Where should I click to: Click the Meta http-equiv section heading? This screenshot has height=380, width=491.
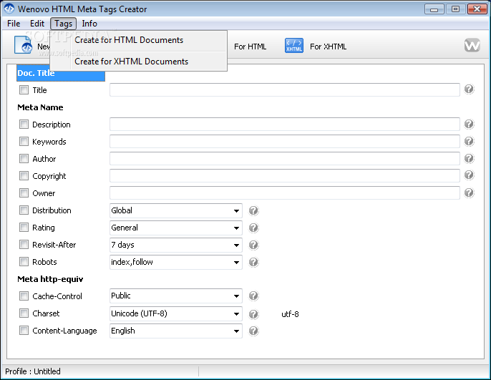click(x=50, y=279)
